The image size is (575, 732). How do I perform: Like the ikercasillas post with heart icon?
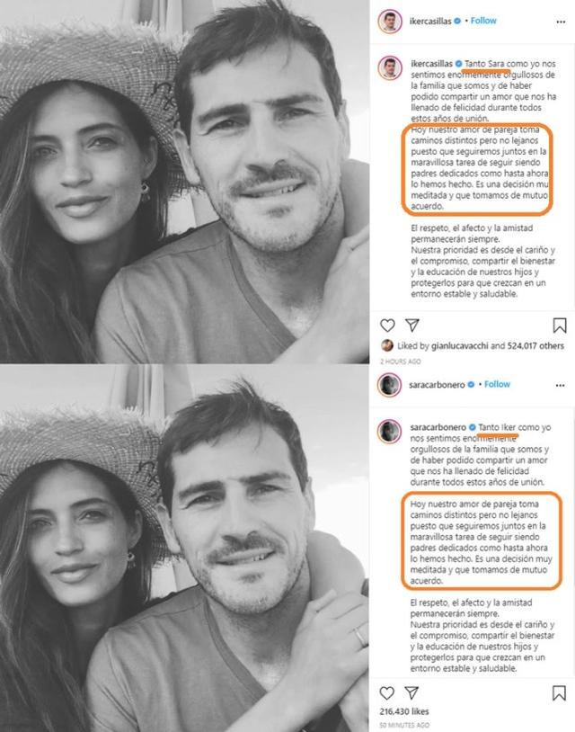[x=387, y=326]
